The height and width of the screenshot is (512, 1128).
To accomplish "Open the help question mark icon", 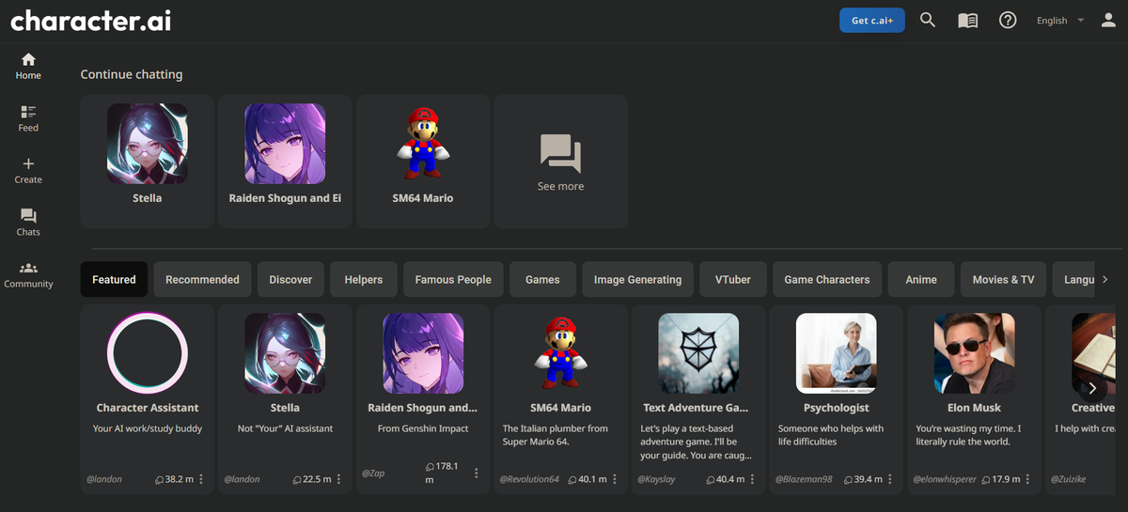I will [1008, 21].
